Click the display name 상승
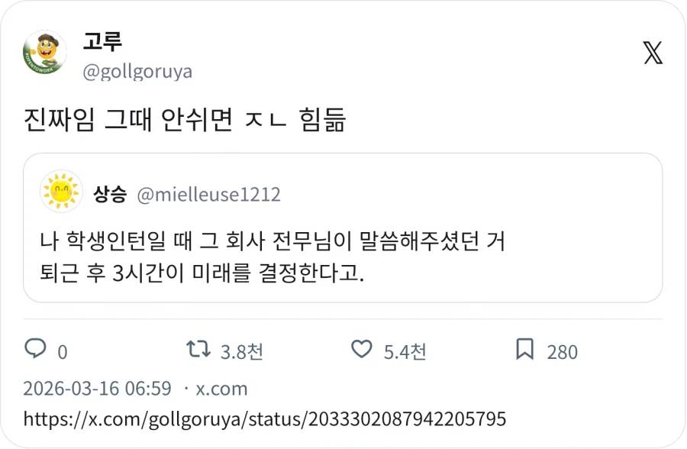Viewport: 687px width, 449px height. coord(108,193)
